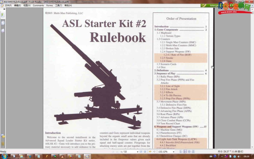
Task: Click the zoom field showing 122.12%
Action: pyautogui.click(x=165, y=152)
